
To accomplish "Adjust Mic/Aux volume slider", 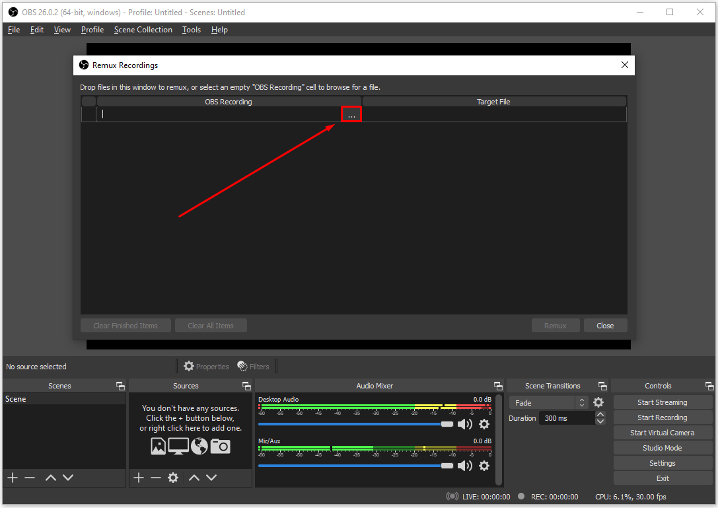I will (x=356, y=466).
